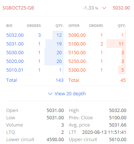Click the offer Total quantity 45
134x144 pixels.
123,80
